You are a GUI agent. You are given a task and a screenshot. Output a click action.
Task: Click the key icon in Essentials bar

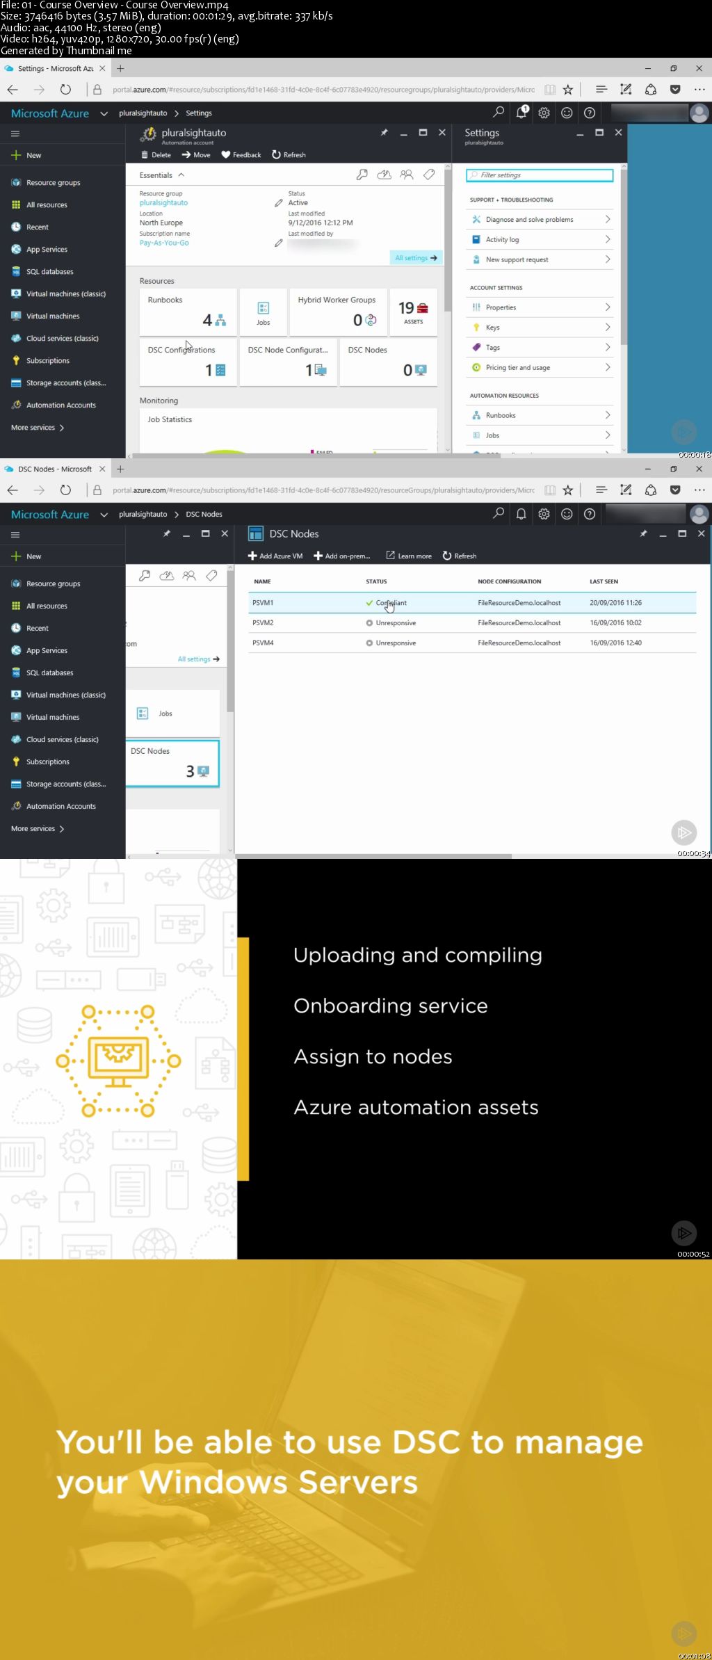tap(362, 175)
